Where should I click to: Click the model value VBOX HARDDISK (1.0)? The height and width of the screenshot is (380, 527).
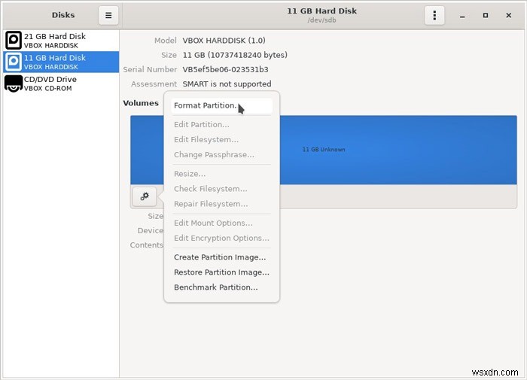pos(224,41)
